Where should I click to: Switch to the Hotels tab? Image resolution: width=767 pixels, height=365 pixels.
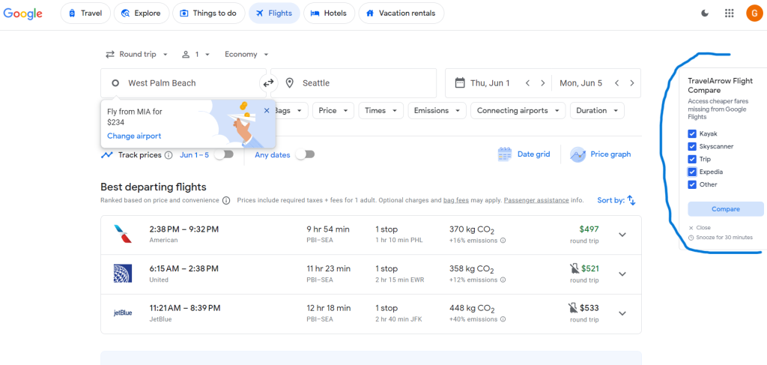(x=328, y=13)
